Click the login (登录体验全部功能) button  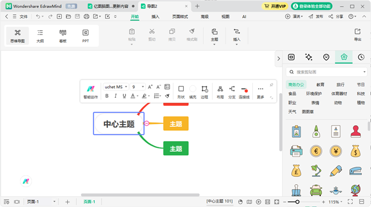[312, 6]
